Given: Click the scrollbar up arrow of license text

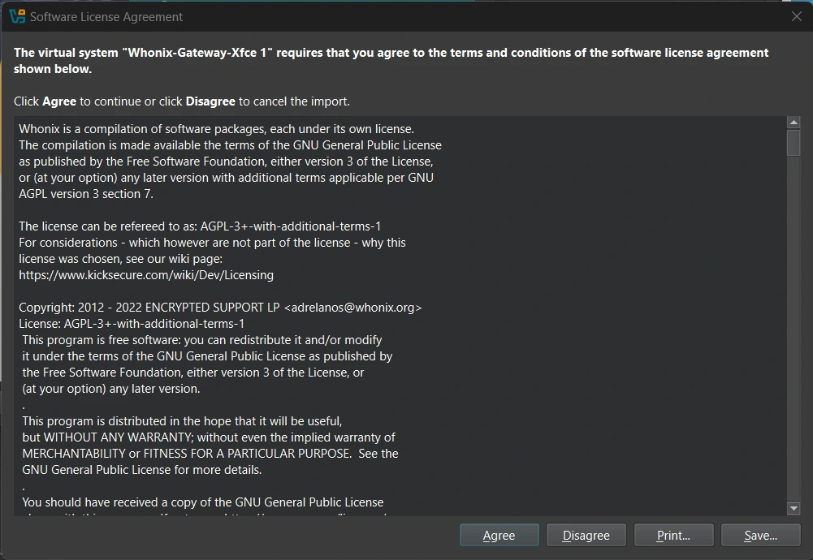Looking at the screenshot, I should point(794,123).
